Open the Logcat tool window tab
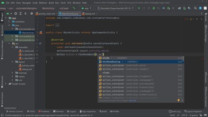This screenshot has height=117, width=208. (x=71, y=111)
